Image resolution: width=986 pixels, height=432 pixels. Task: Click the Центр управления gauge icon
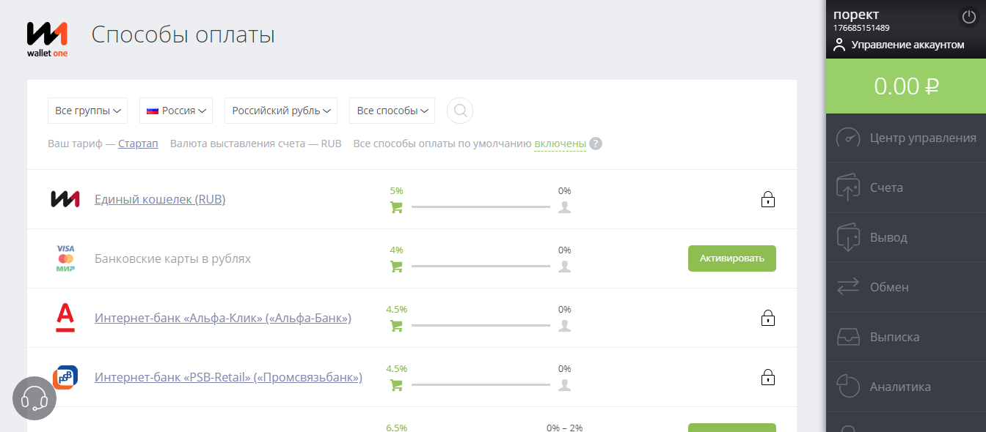pyautogui.click(x=848, y=138)
